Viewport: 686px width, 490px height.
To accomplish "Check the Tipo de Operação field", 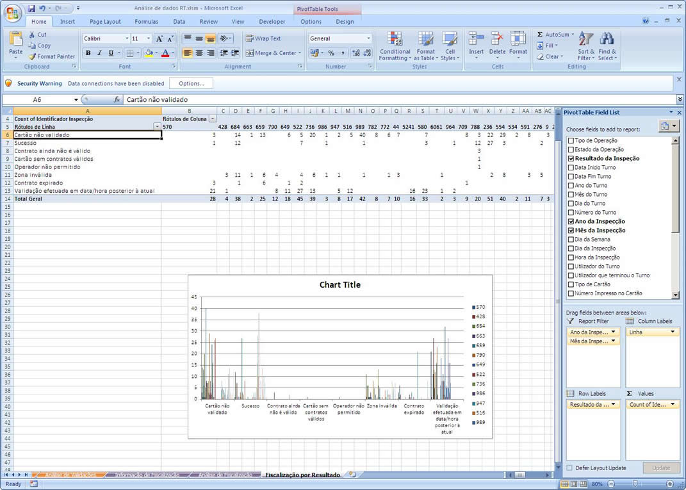I will pos(571,140).
